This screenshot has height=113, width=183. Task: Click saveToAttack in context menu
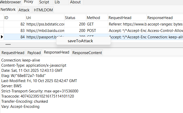coord(80,41)
